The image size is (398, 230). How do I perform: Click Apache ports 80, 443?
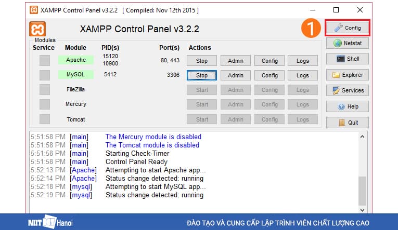(170, 61)
